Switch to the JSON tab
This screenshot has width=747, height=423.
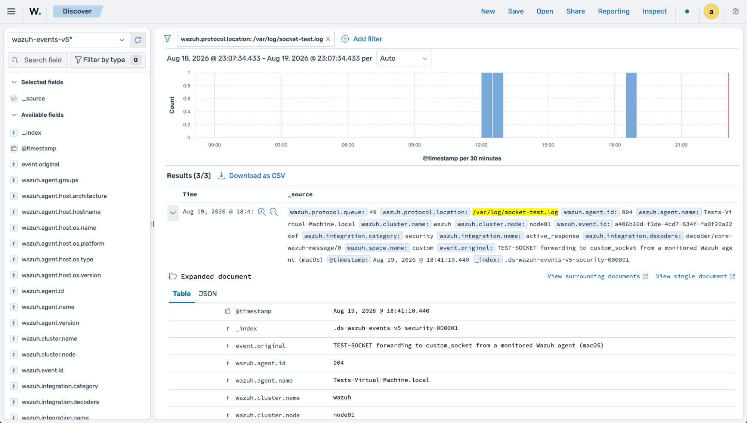click(x=208, y=294)
